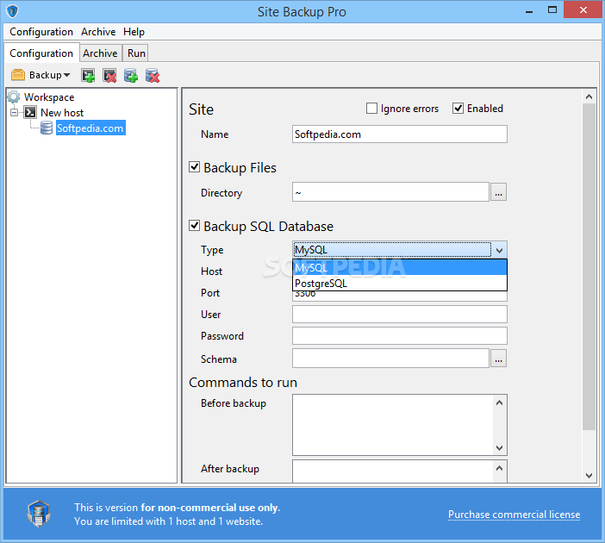This screenshot has width=605, height=543.
Task: Toggle the Ignore errors checkbox
Action: pyautogui.click(x=371, y=109)
